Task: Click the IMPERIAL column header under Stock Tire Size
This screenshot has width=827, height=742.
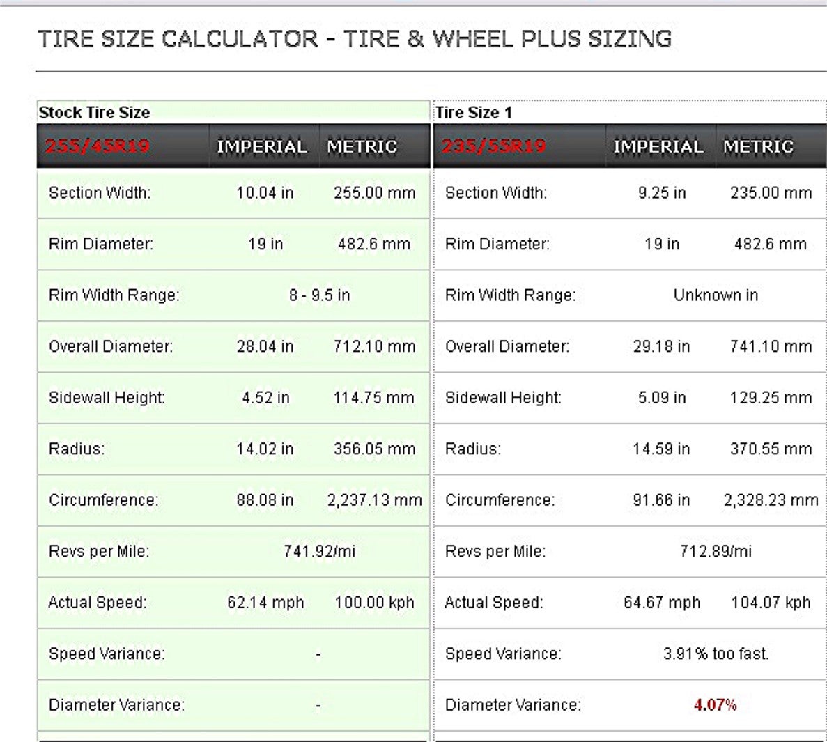Action: (261, 146)
